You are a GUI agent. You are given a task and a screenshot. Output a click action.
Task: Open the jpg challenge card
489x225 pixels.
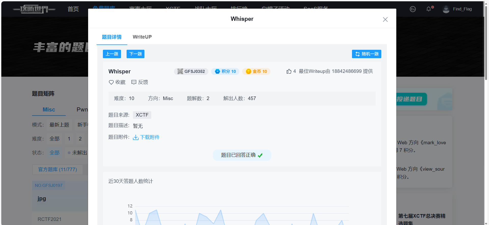[x=60, y=196]
